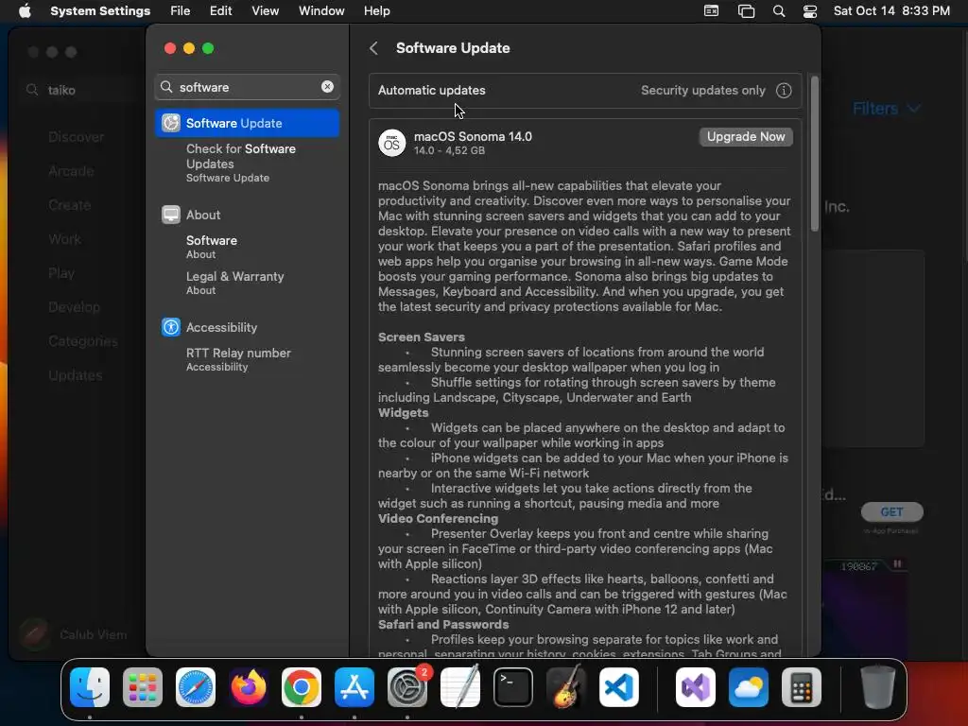Open Spotlight search in menu bar

coord(779,11)
